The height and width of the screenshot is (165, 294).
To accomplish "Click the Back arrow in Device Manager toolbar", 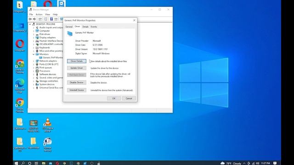I will (x=30, y=19).
